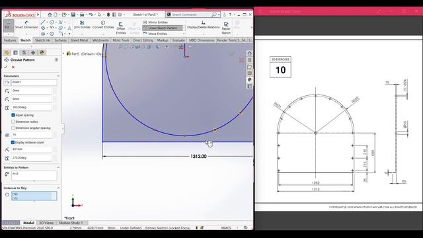423x238 pixels.
Task: Click the reverse direction icon beside Point-1
Action: click(7, 82)
